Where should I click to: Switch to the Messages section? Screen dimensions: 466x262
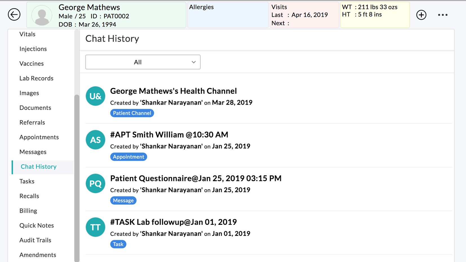[x=33, y=152]
